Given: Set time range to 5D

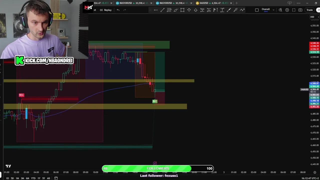Looking at the screenshot, I should click(x=12, y=178).
